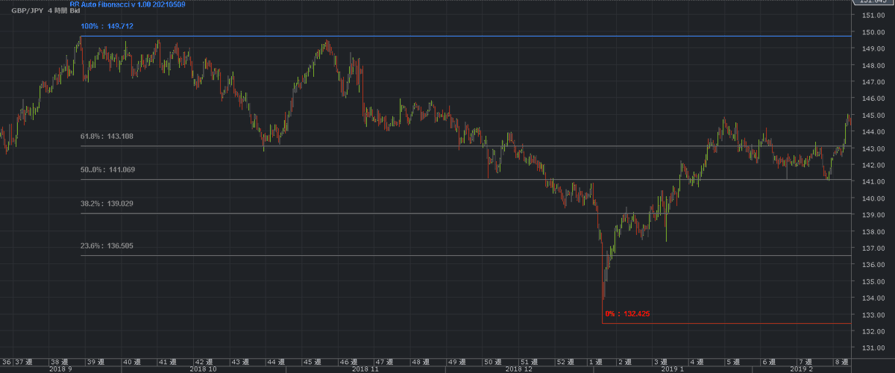Click the 143.00 price axis label
895x373 pixels.
click(x=872, y=148)
